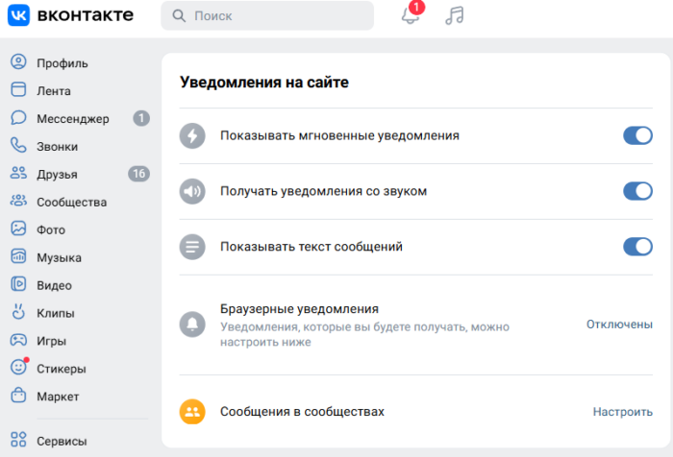Click the Музыка sidebar icon
The height and width of the screenshot is (457, 673).
[18, 256]
